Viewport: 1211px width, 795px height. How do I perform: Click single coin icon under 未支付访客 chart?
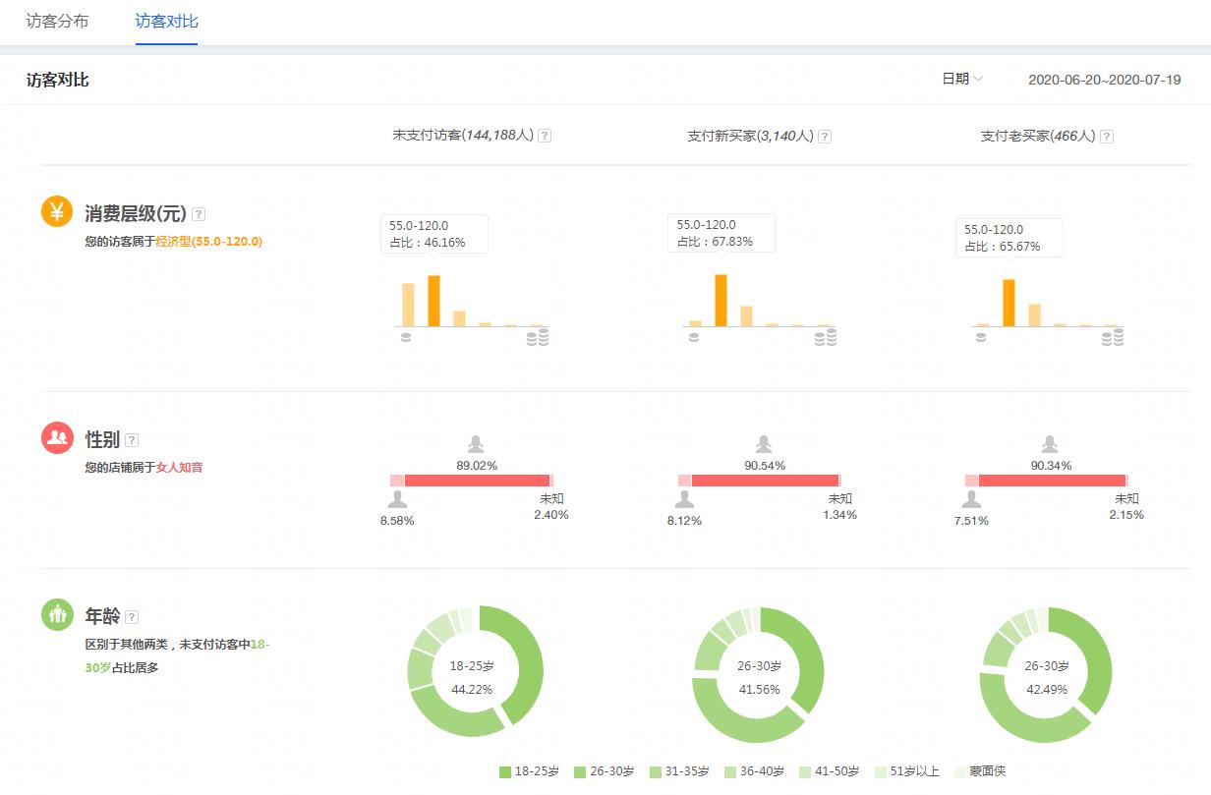[x=405, y=337]
